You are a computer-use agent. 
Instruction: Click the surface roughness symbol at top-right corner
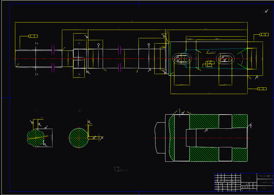click(266, 12)
